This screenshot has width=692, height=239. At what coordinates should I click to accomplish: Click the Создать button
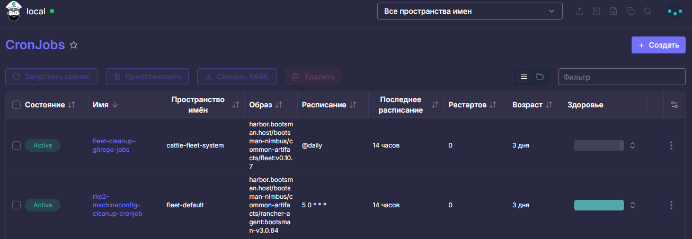coord(659,45)
